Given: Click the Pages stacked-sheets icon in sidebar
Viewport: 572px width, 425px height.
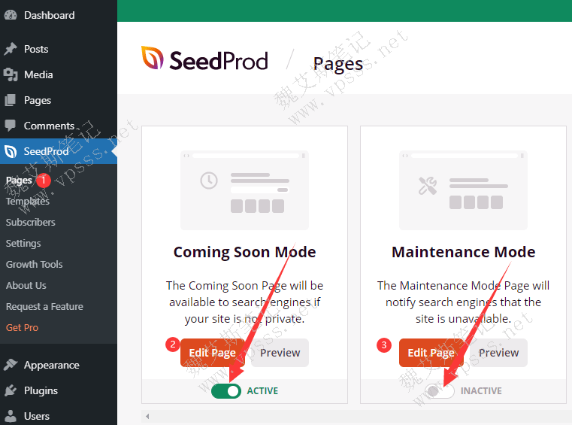Looking at the screenshot, I should point(11,100).
